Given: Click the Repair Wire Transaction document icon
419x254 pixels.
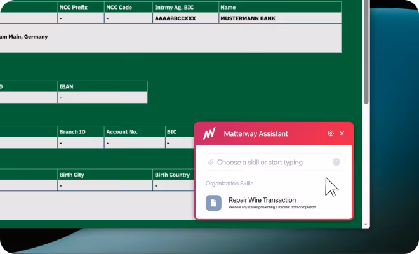Looking at the screenshot, I should 213,203.
